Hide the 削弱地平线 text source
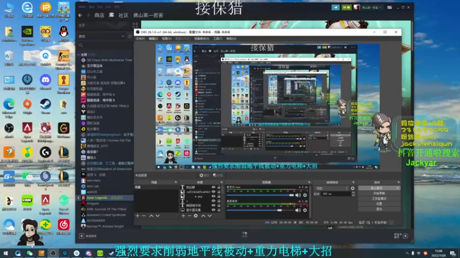Viewport: 460px width, 258px height. point(213,205)
